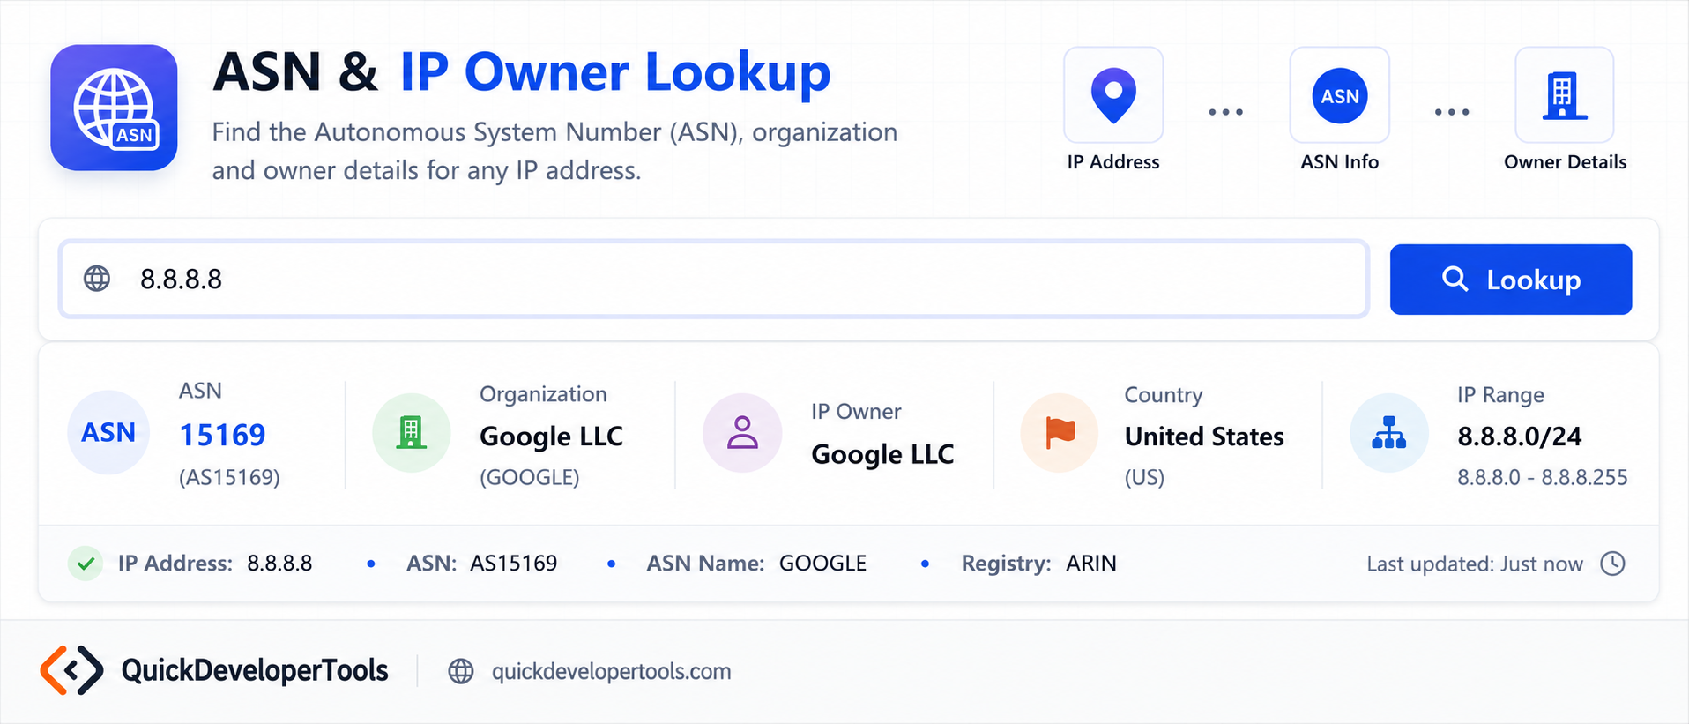Click the 'ASN Name: GOOGLE' entry
The width and height of the screenshot is (1689, 724).
tap(756, 564)
